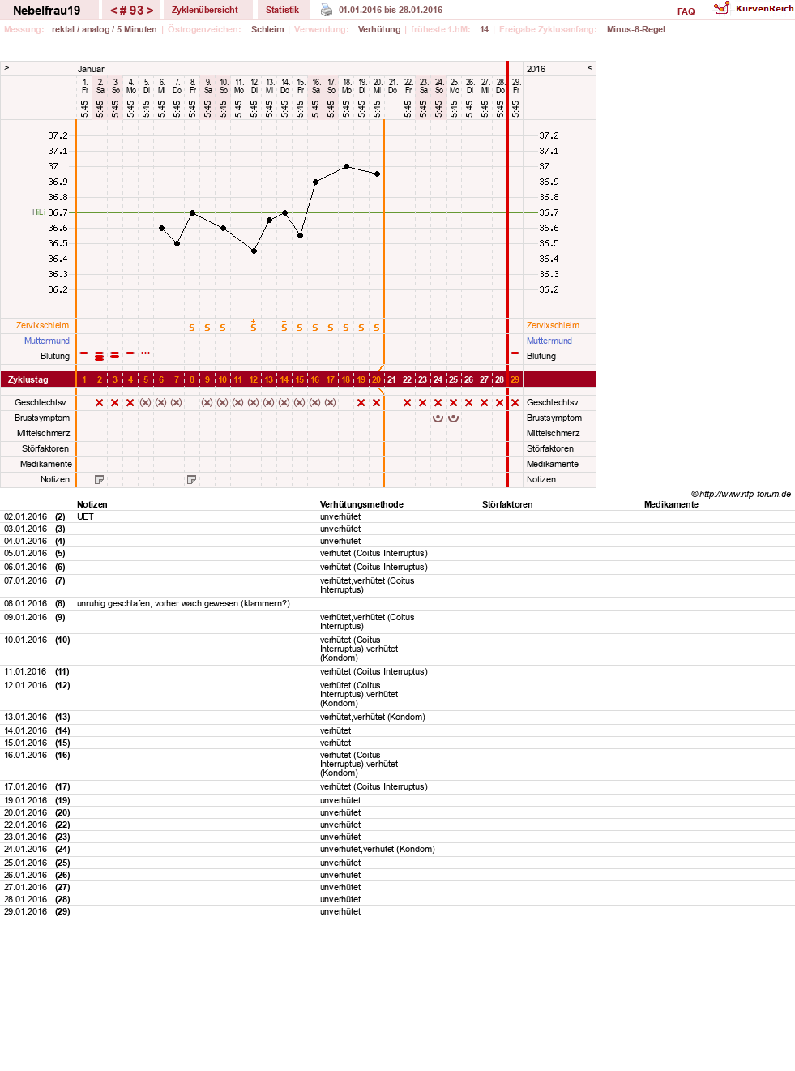The width and height of the screenshot is (795, 1071).
Task: Click the breast symptom icon on day 25
Action: pos(454,418)
